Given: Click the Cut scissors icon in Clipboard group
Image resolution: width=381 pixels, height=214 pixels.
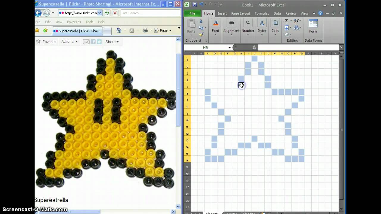Looking at the screenshot, I should (201, 21).
